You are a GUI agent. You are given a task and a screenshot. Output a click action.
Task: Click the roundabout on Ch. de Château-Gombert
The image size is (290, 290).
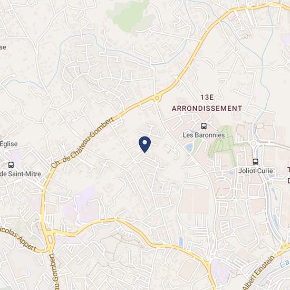pyautogui.click(x=157, y=98)
